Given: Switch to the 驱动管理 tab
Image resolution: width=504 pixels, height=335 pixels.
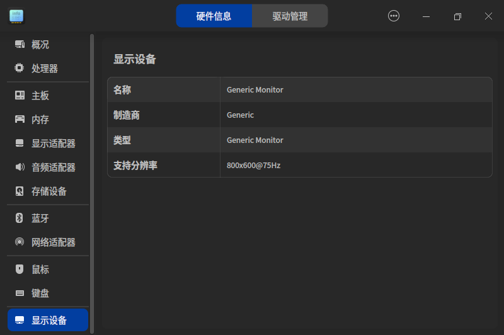Looking at the screenshot, I should [290, 16].
